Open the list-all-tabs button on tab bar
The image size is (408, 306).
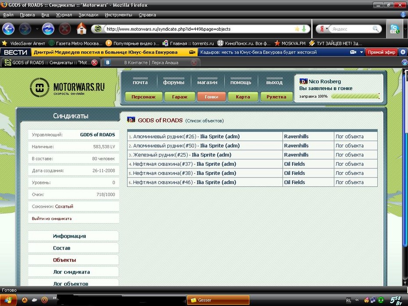(404, 62)
